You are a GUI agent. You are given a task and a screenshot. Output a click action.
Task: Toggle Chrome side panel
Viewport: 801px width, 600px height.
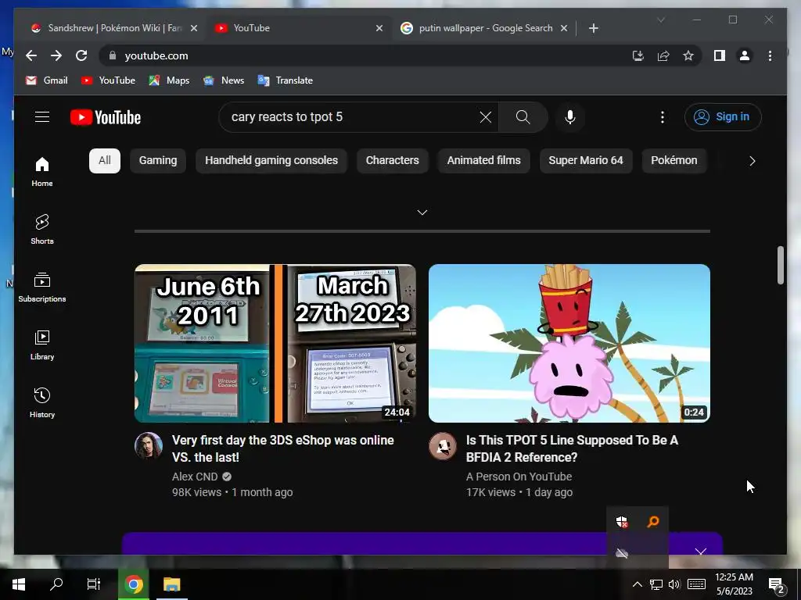(x=720, y=55)
